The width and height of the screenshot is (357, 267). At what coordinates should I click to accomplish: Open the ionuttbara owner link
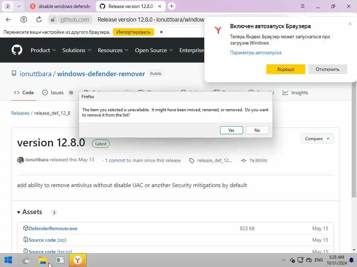click(36, 74)
